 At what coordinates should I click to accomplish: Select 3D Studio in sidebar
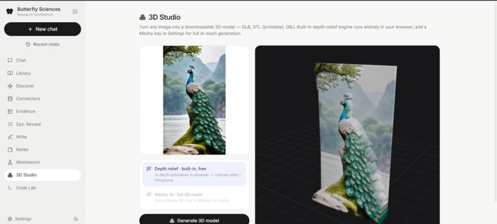click(x=43, y=175)
